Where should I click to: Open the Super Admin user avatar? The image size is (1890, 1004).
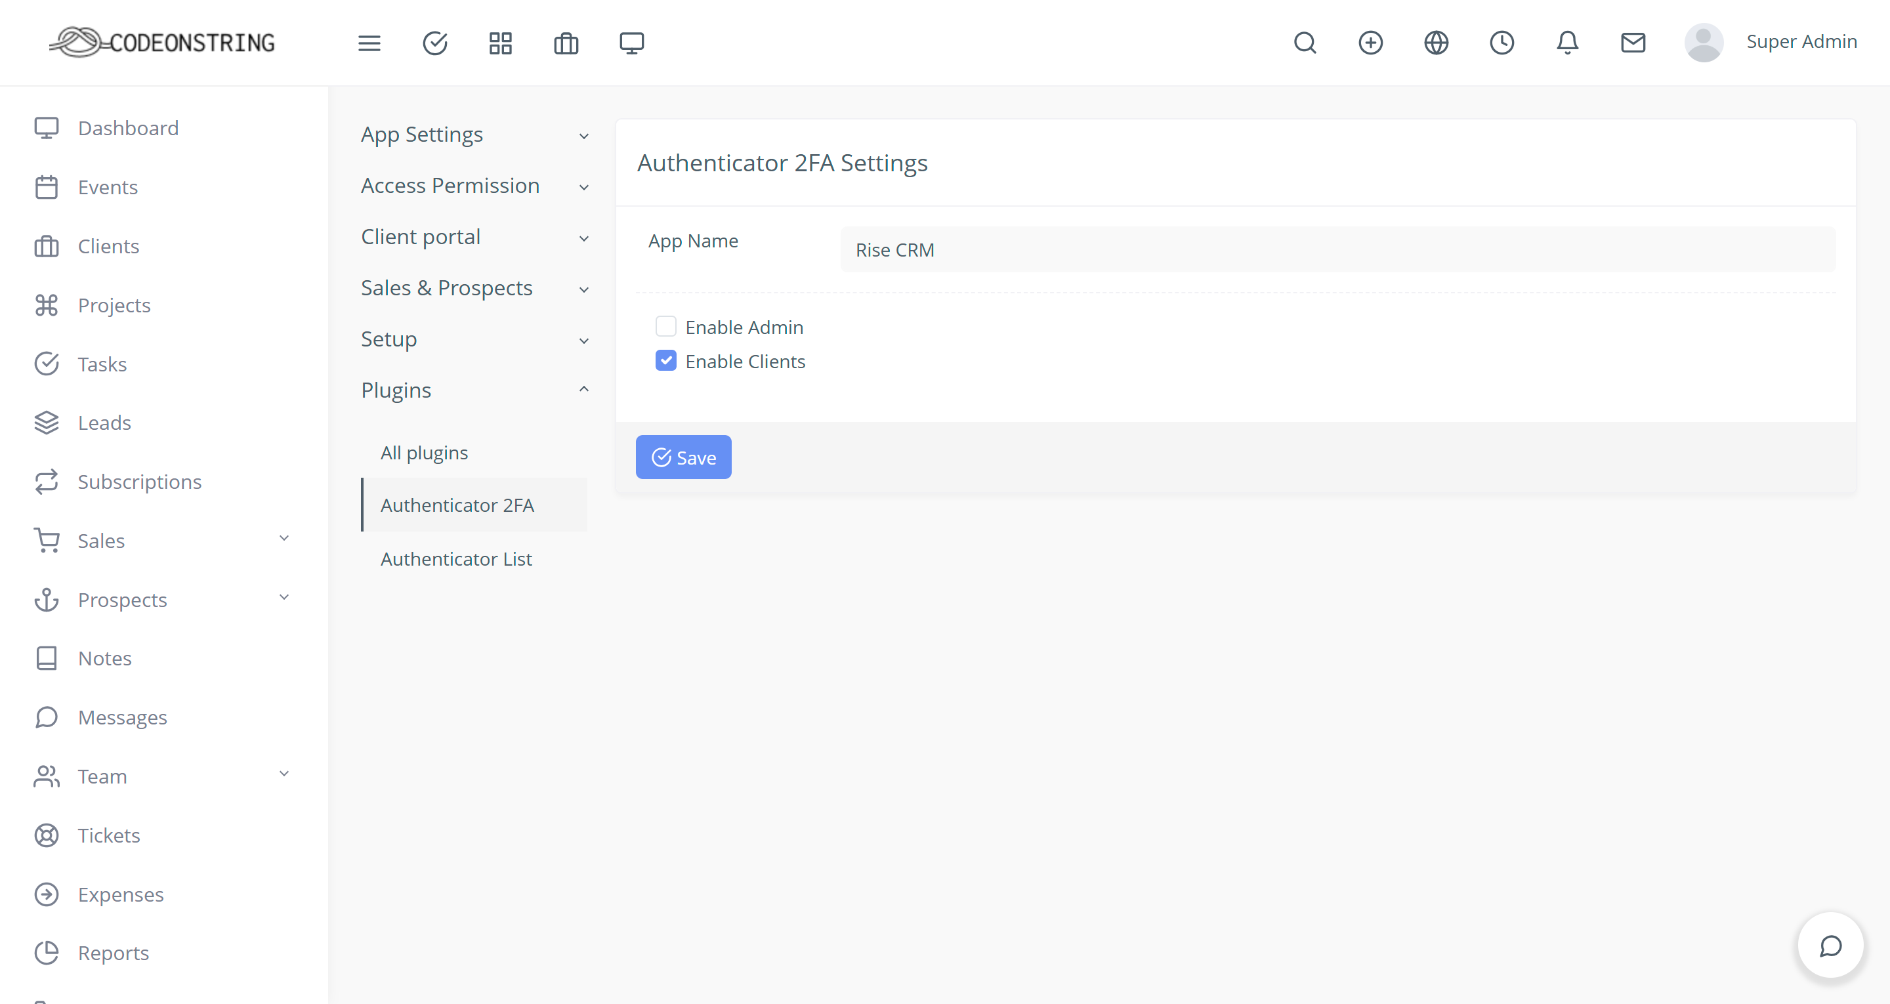point(1704,43)
